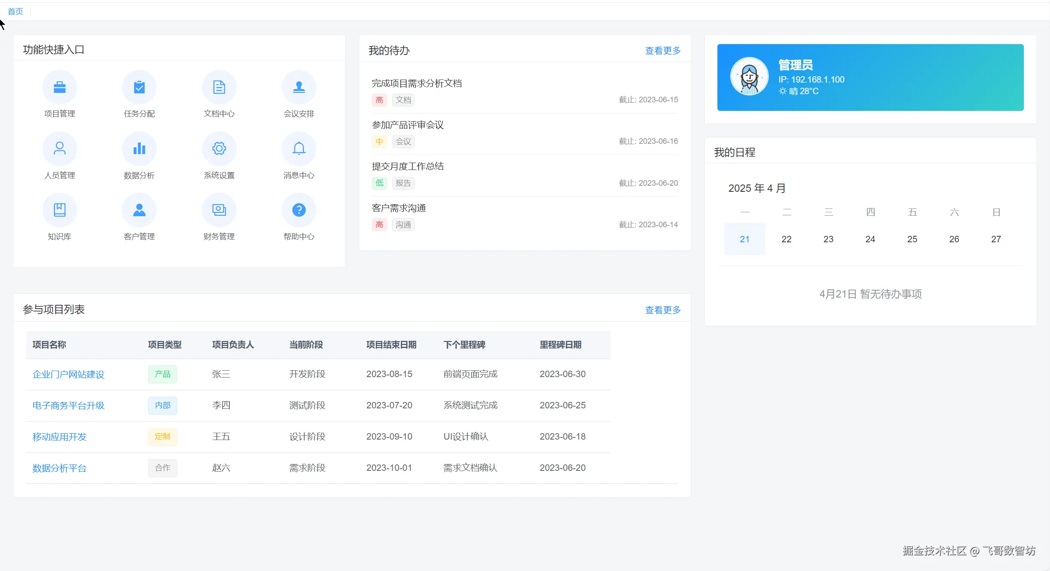Screen dimensions: 1050x571
Task: Click the 沟通 tag on fourth todo
Action: [x=403, y=225]
